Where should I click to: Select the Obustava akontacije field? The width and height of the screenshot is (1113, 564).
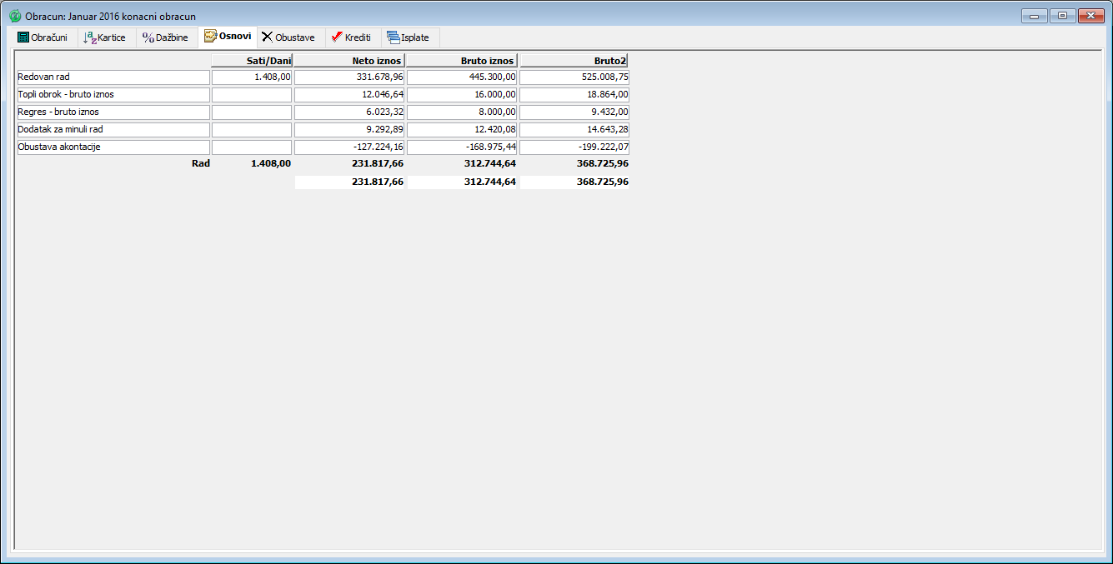[113, 147]
